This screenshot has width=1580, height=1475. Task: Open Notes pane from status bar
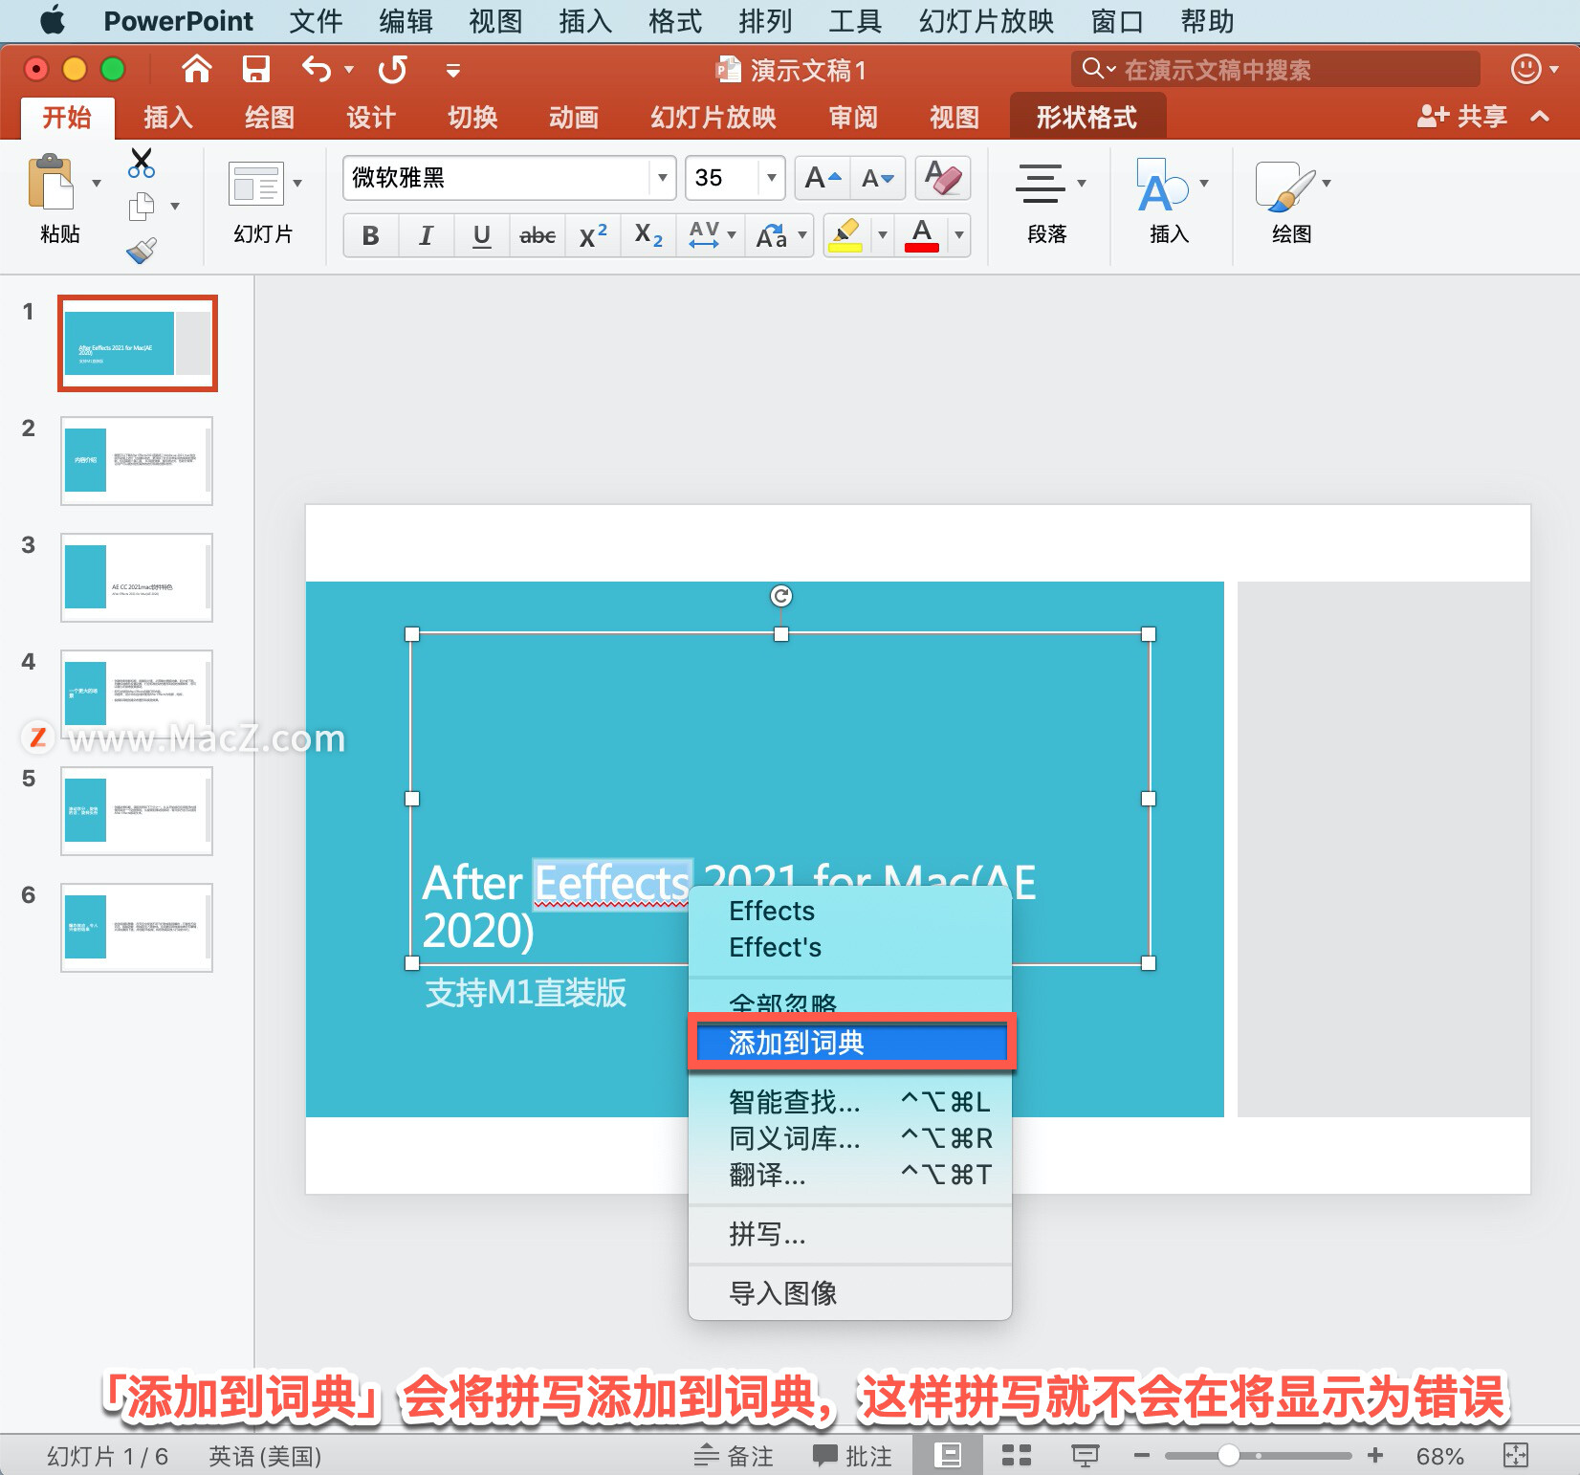point(734,1456)
